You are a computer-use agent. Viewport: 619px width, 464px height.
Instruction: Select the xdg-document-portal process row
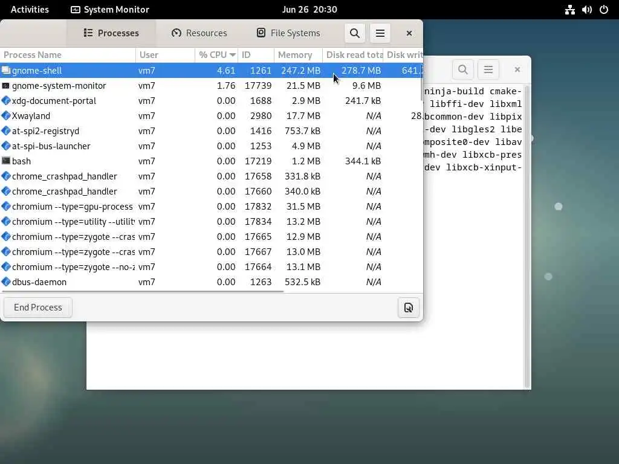click(x=211, y=101)
